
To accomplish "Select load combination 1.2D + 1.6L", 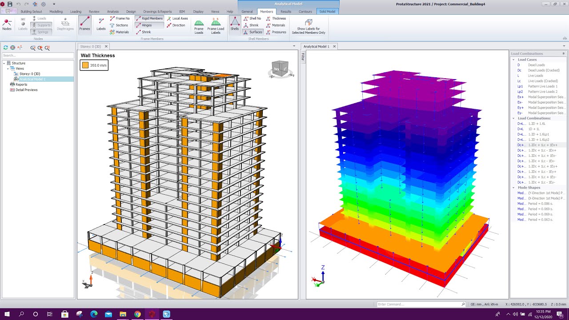I will 538,124.
